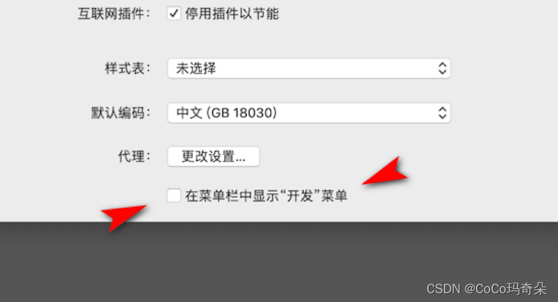This screenshot has height=302, width=558.
Task: Open the 默认编码 dropdown showing 中文 (GB 18030)
Action: [x=309, y=113]
